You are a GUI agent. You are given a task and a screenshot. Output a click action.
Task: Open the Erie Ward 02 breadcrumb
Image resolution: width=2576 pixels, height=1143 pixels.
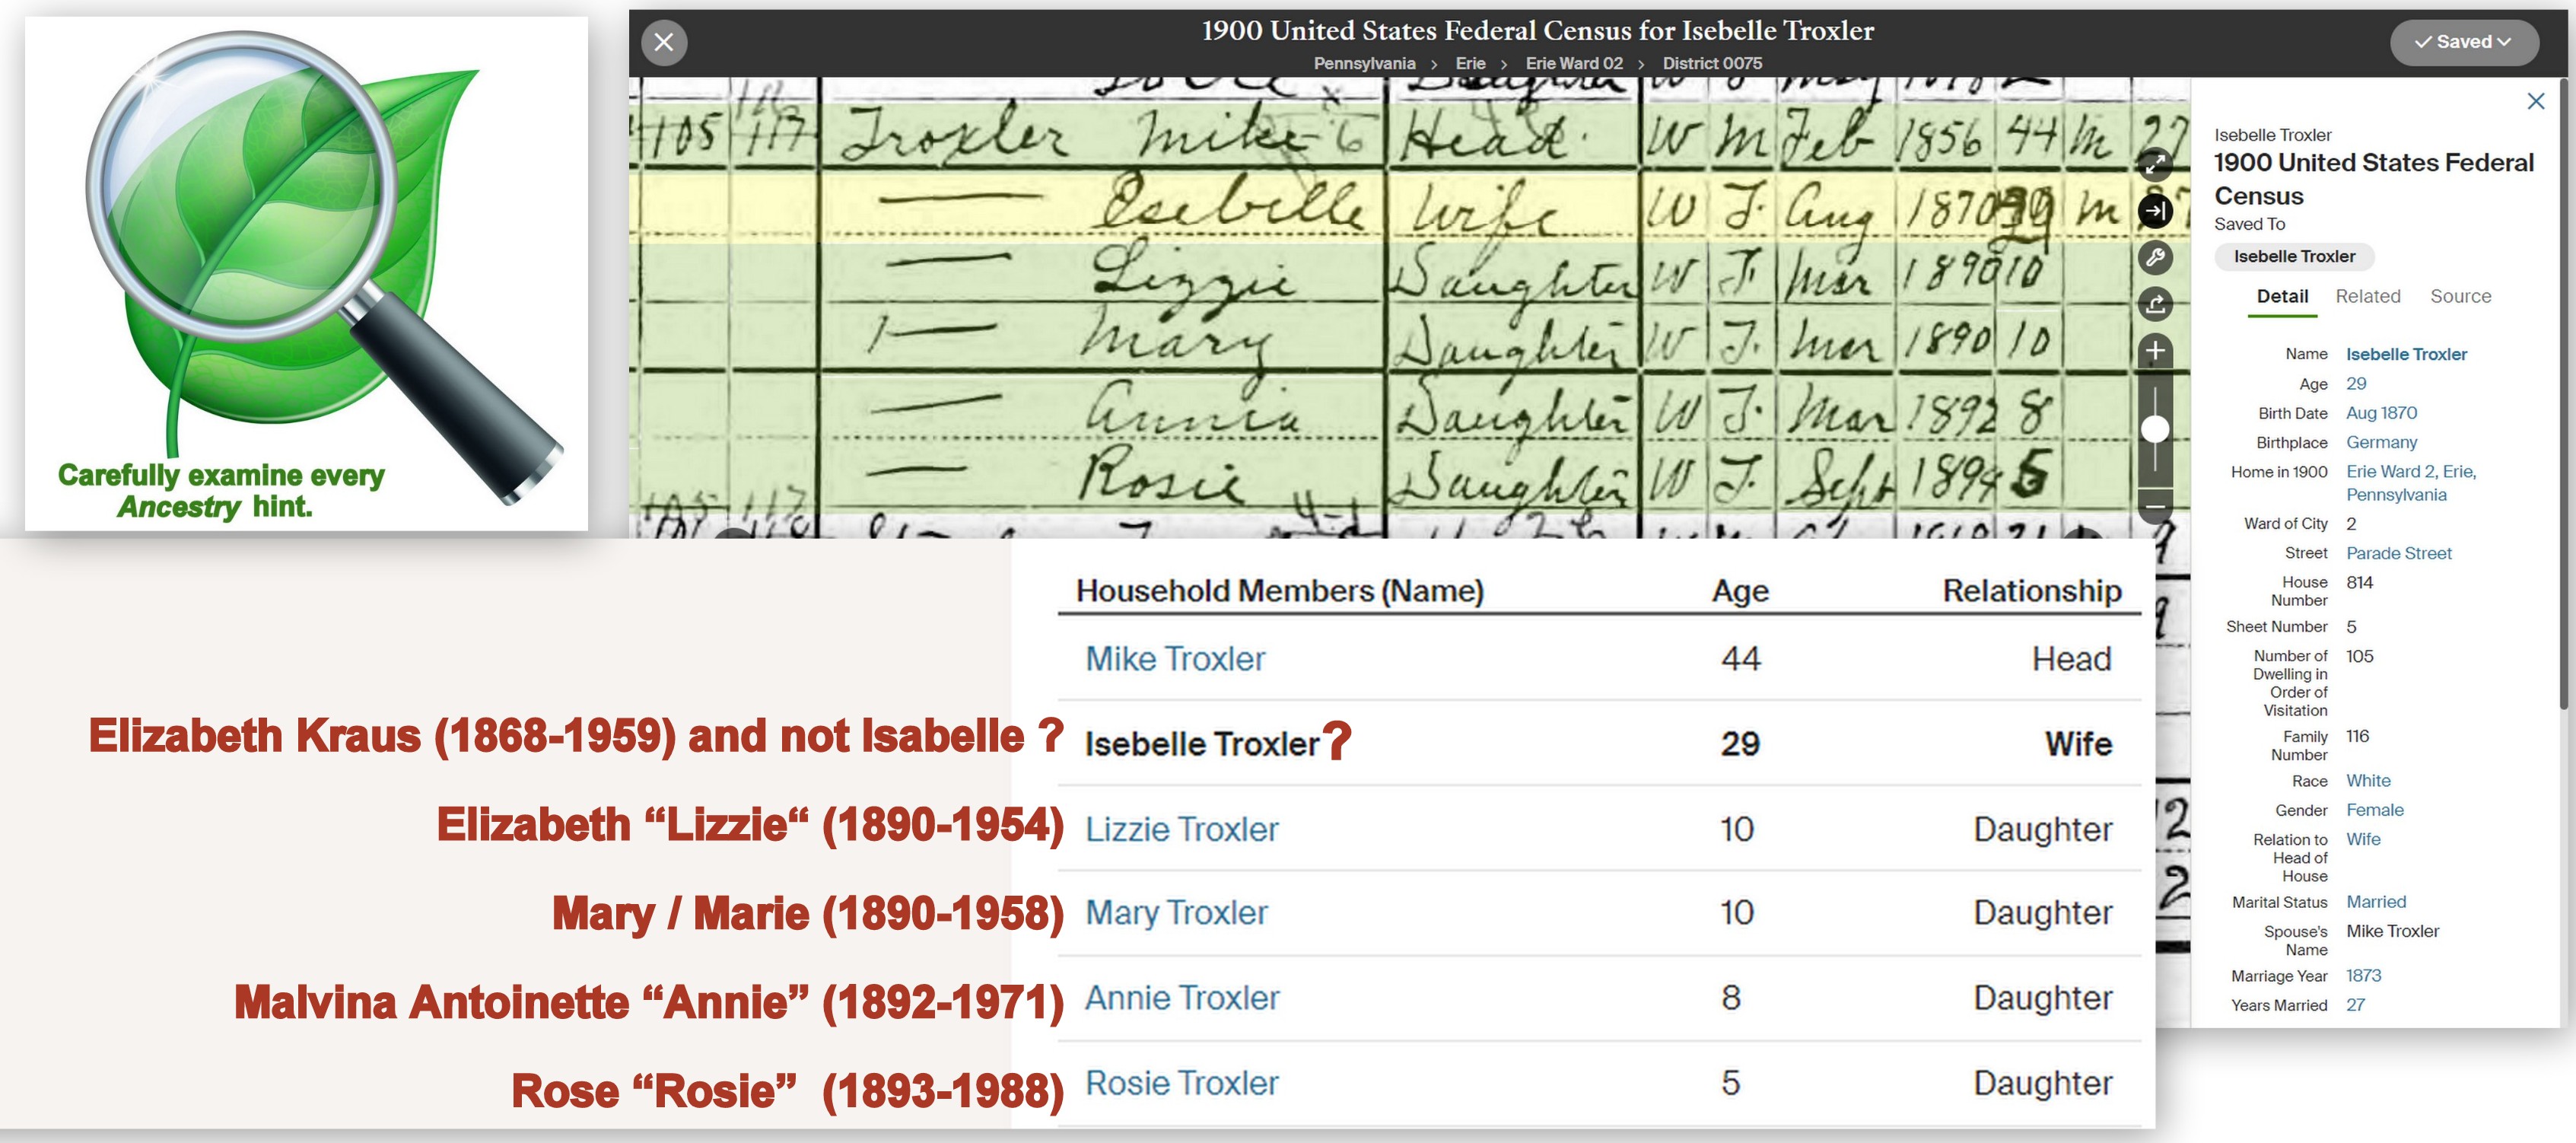[x=1574, y=63]
